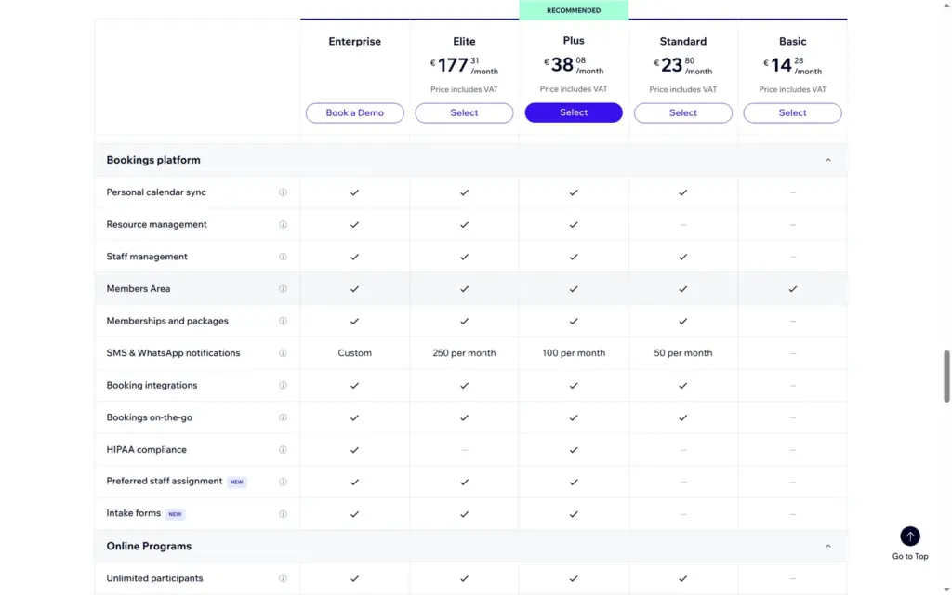
Task: Click the Go to Top arrow icon
Action: tap(910, 536)
